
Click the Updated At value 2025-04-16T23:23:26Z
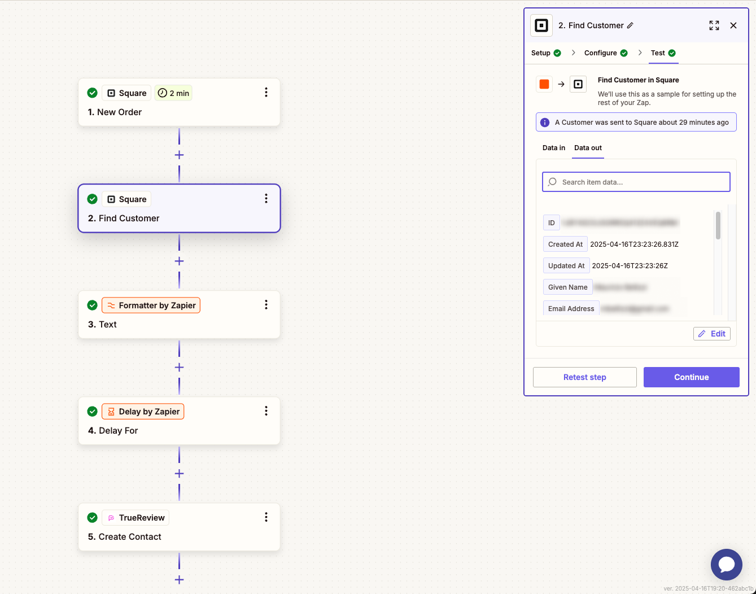pos(630,266)
